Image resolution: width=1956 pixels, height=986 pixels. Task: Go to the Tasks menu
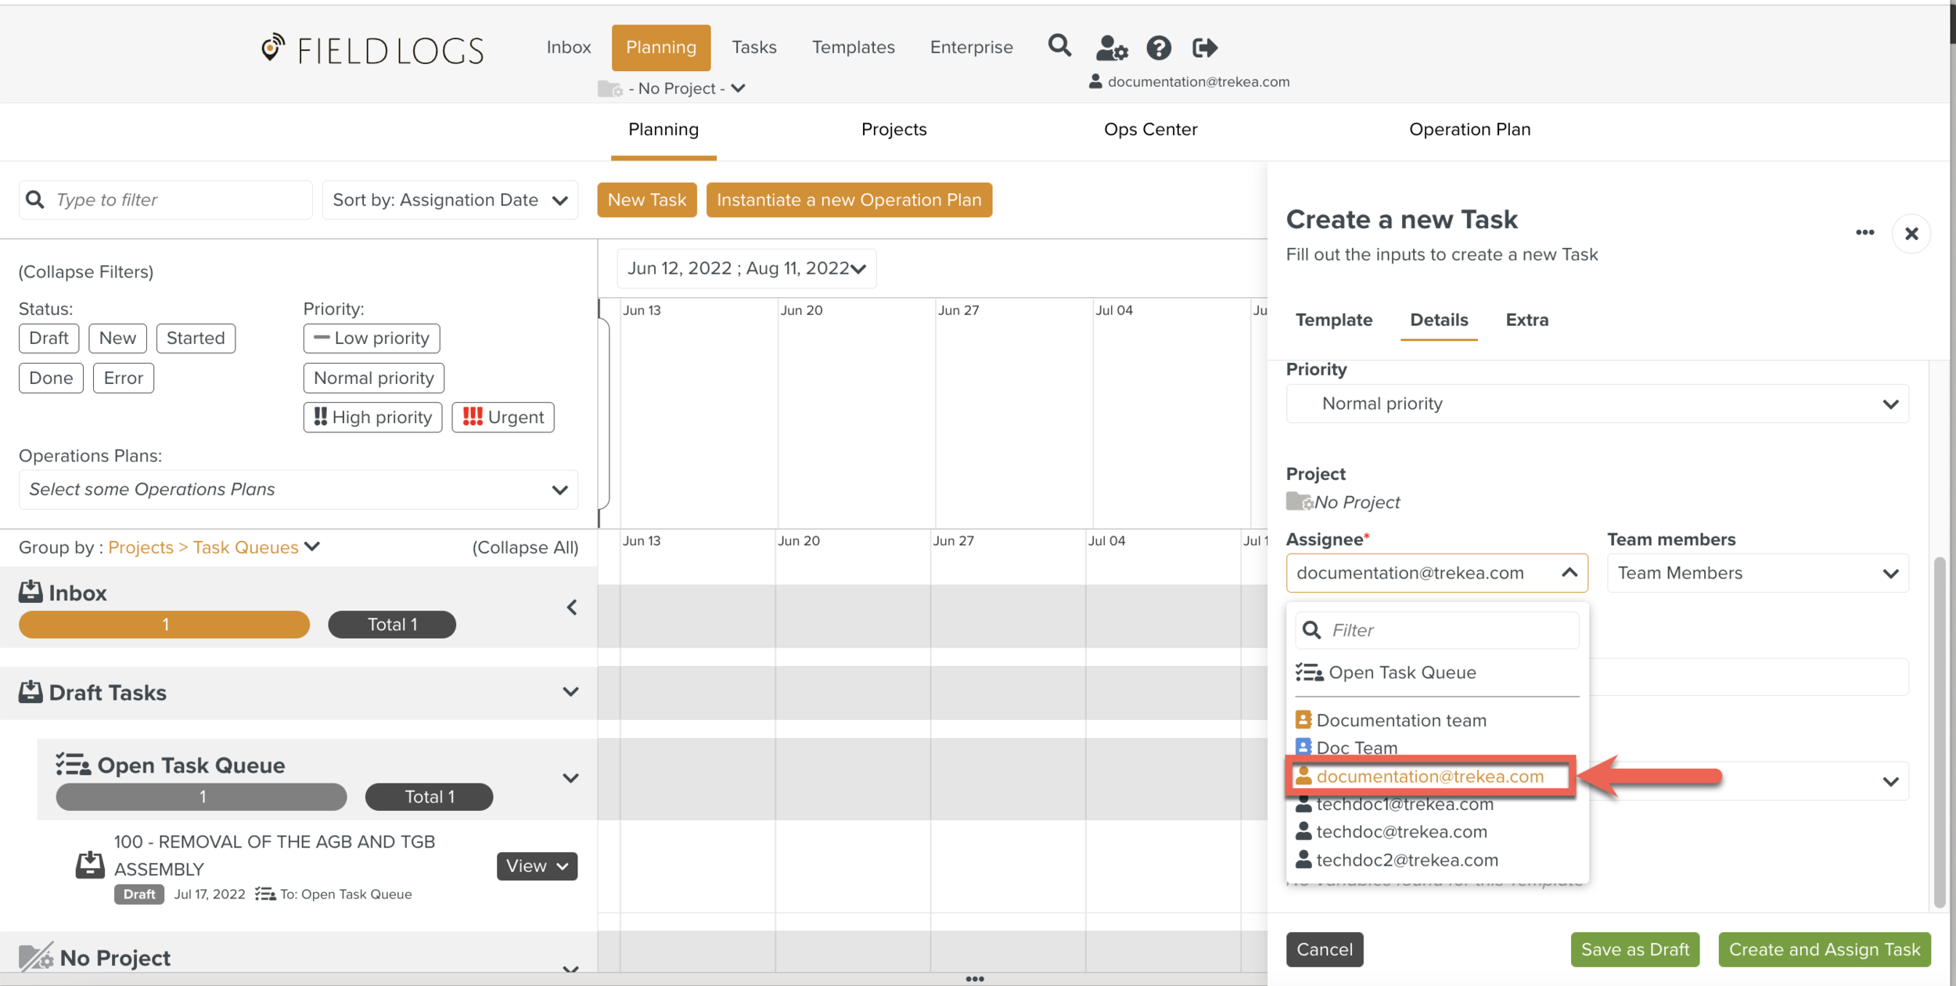point(754,47)
